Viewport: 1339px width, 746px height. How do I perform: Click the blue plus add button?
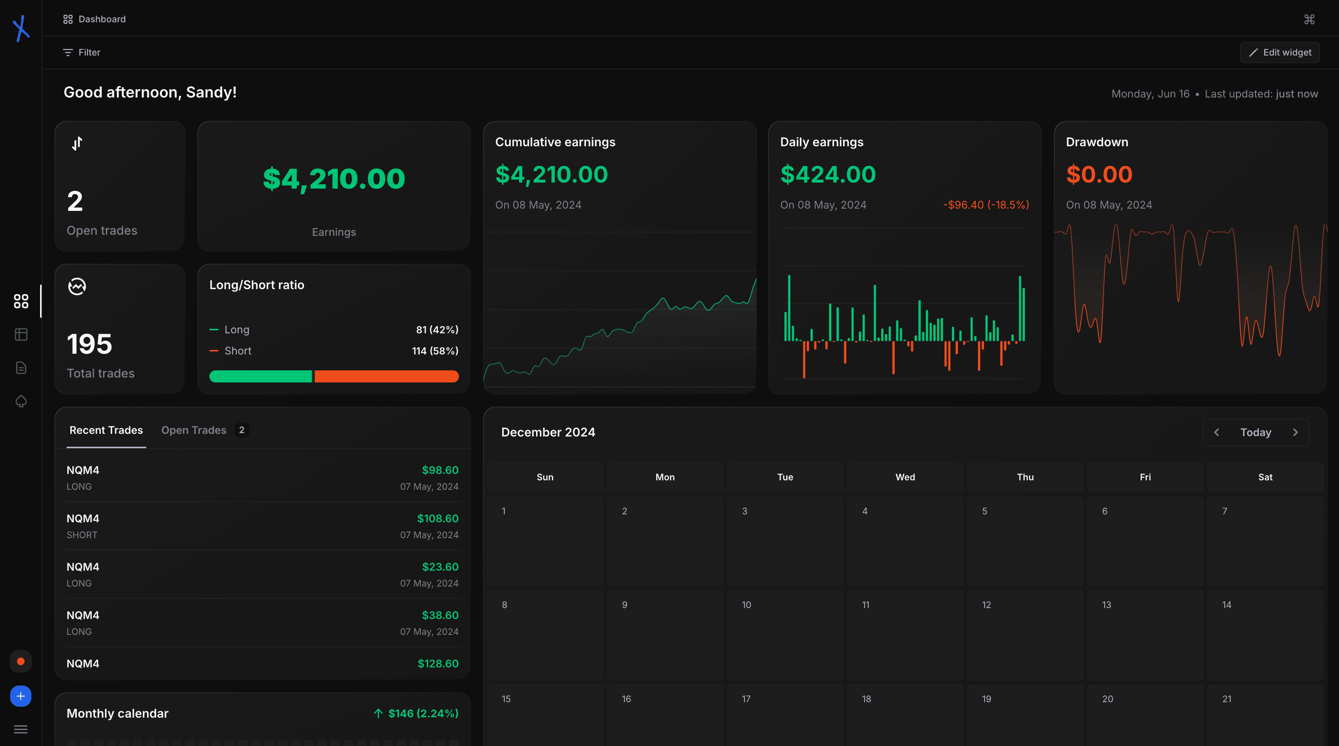pos(21,696)
